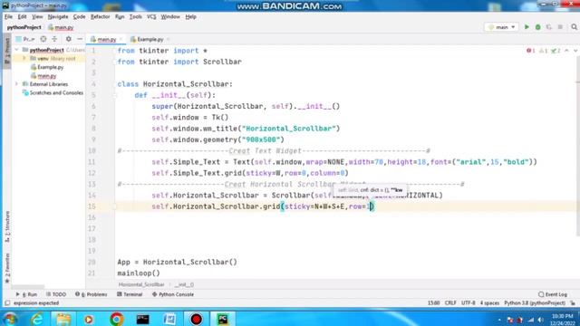Viewport: 580px width, 326px height.
Task: Open the Event Log button
Action: coord(553,294)
